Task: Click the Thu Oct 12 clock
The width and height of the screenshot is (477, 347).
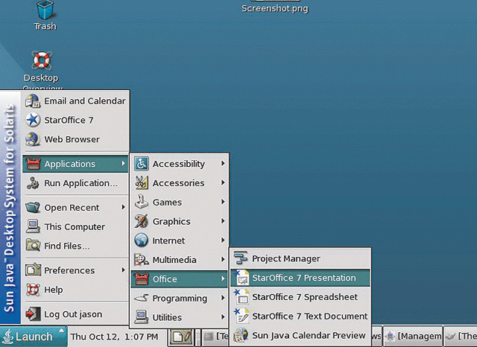Action: click(x=114, y=337)
